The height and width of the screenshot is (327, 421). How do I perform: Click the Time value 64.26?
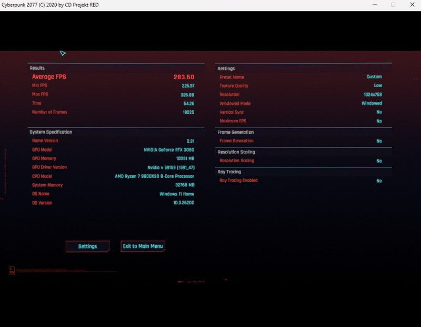coord(189,103)
